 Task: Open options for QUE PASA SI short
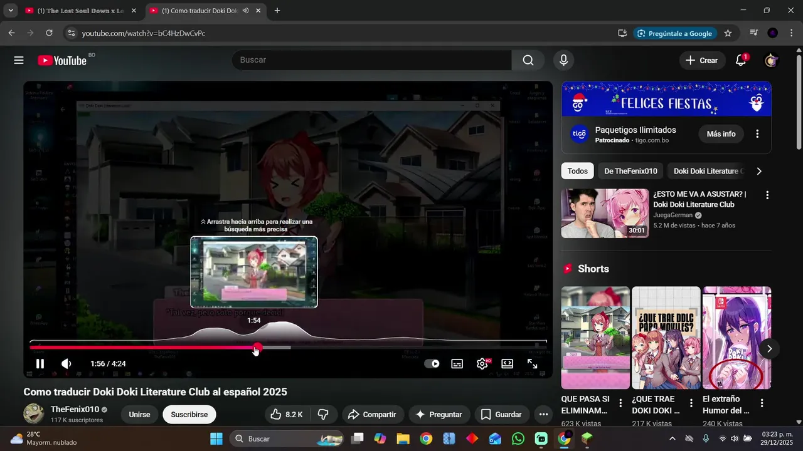[620, 403]
